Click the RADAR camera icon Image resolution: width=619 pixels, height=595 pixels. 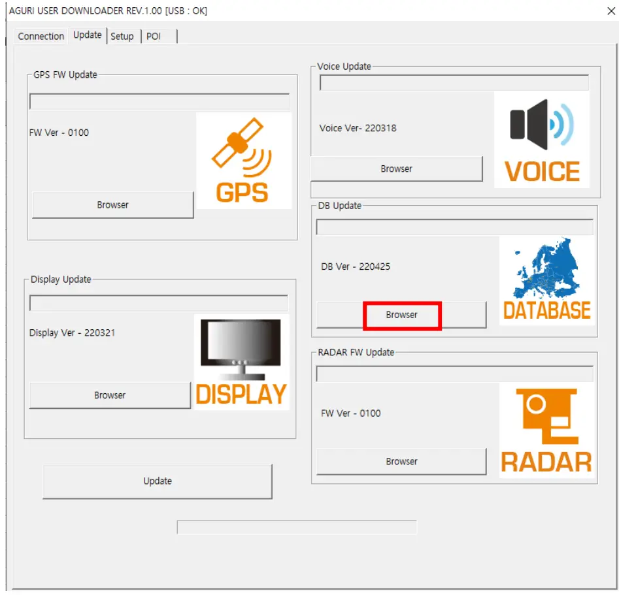pos(546,430)
